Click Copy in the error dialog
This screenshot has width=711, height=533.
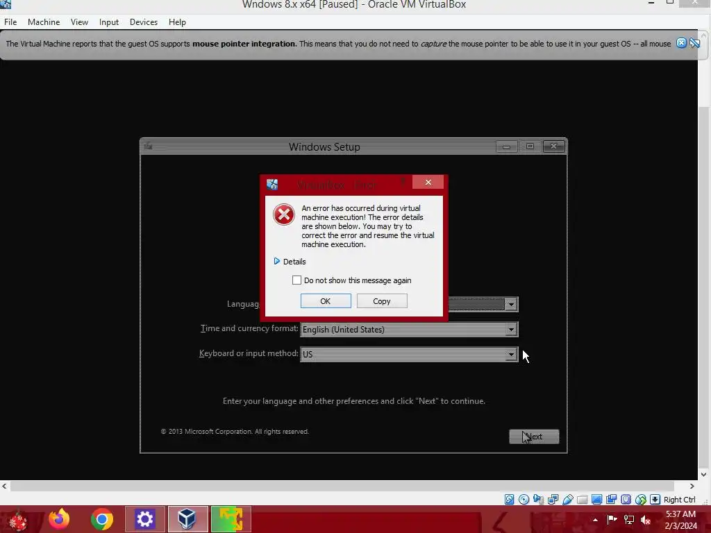pos(382,301)
